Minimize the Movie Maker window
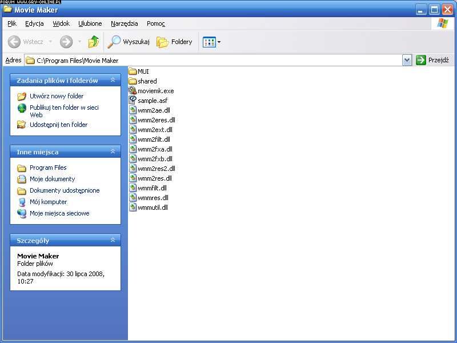This screenshot has width=457, height=343. coord(420,10)
